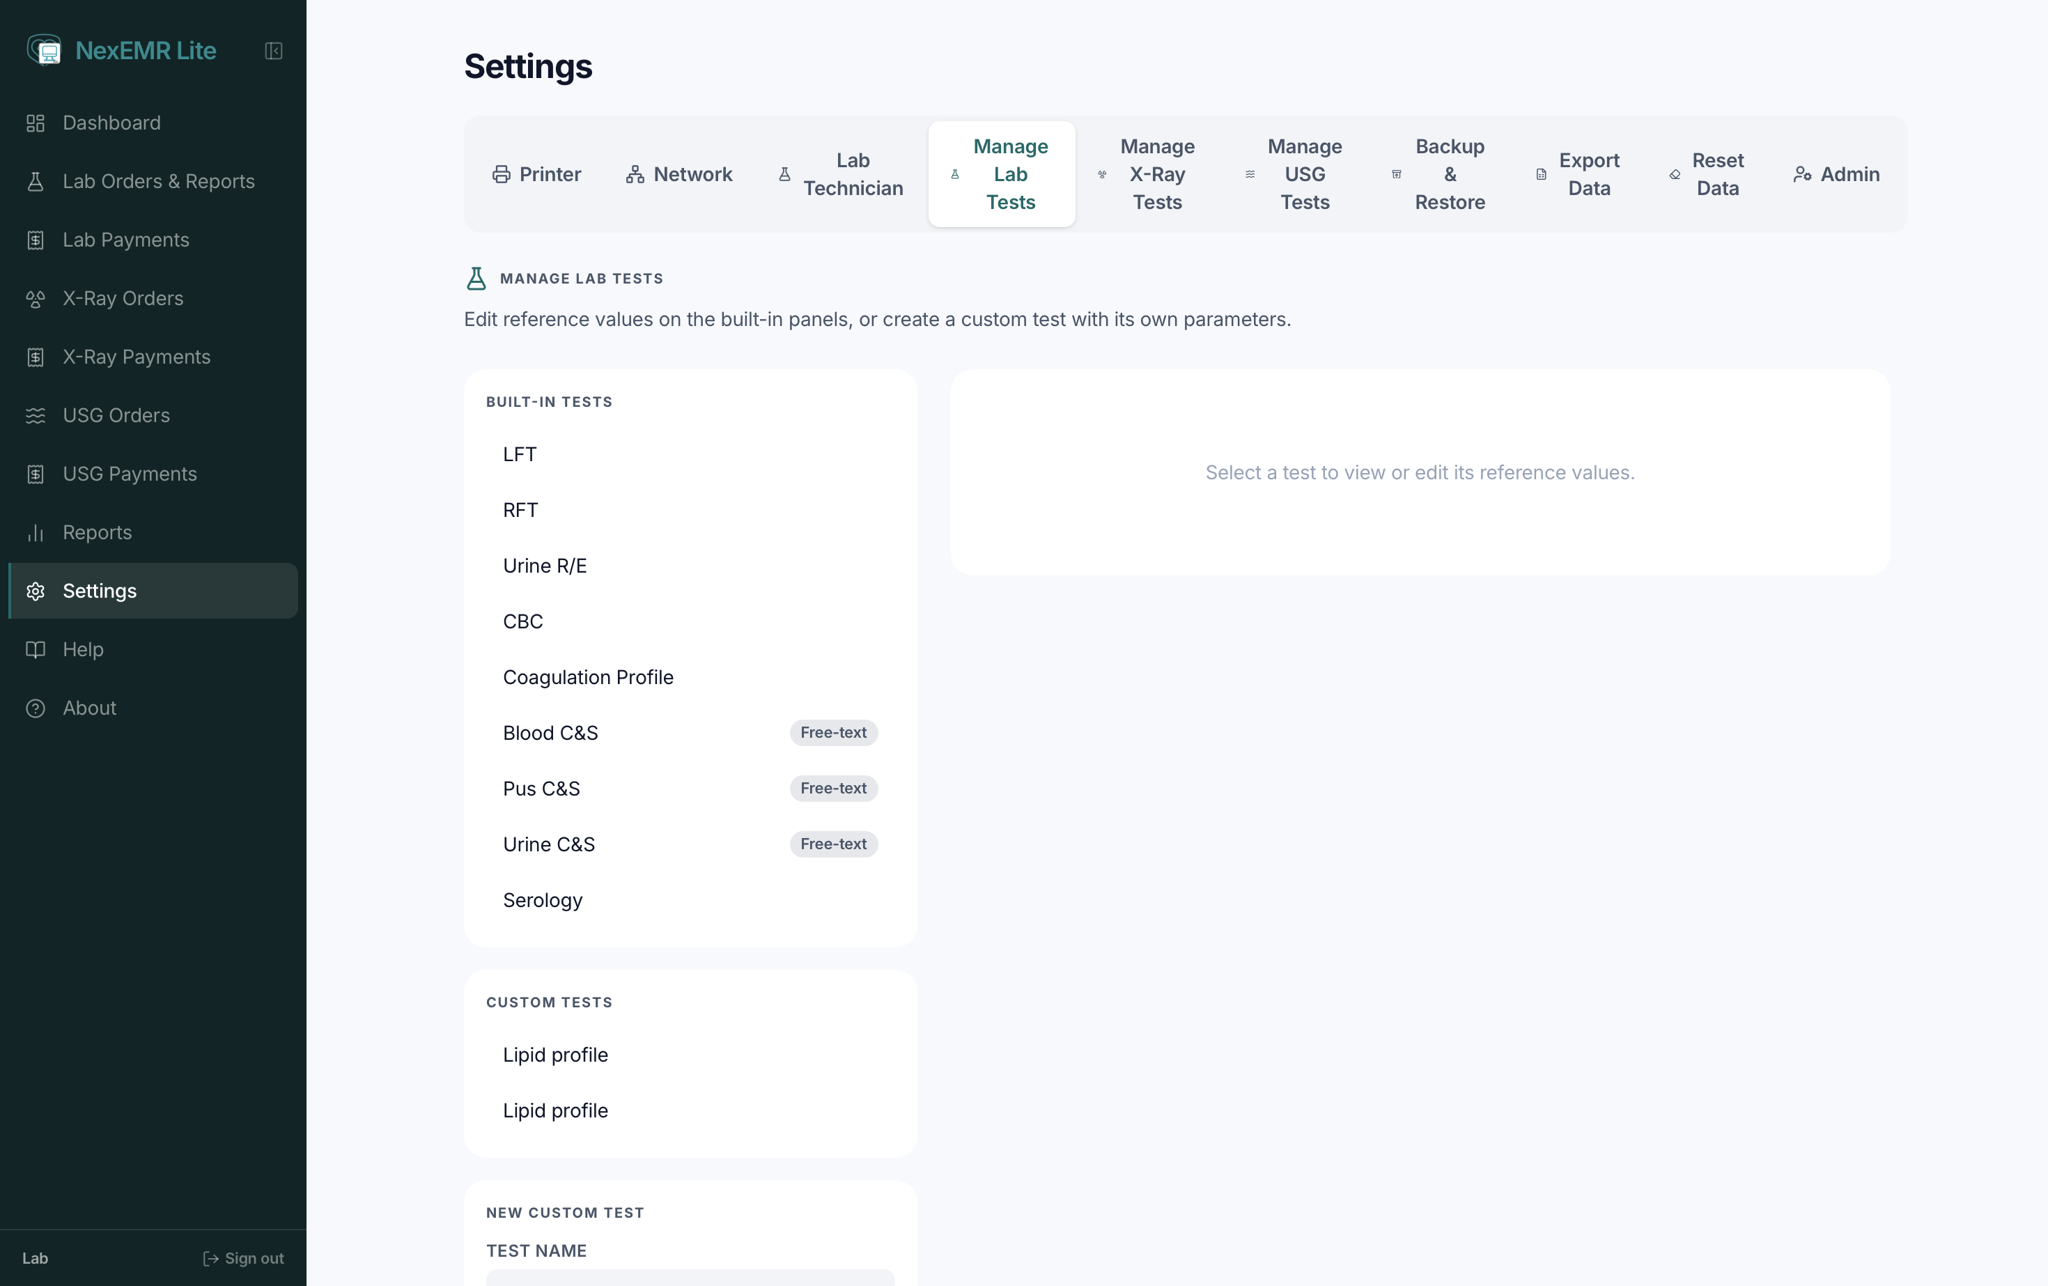Open Lab Payments in the sidebar
The height and width of the screenshot is (1286, 2048).
click(153, 240)
